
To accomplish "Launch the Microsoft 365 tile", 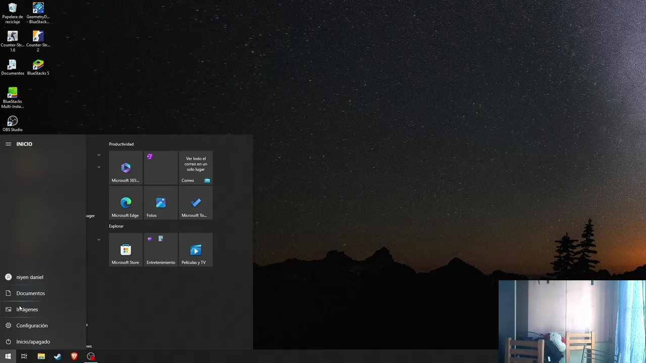I will 126,168.
